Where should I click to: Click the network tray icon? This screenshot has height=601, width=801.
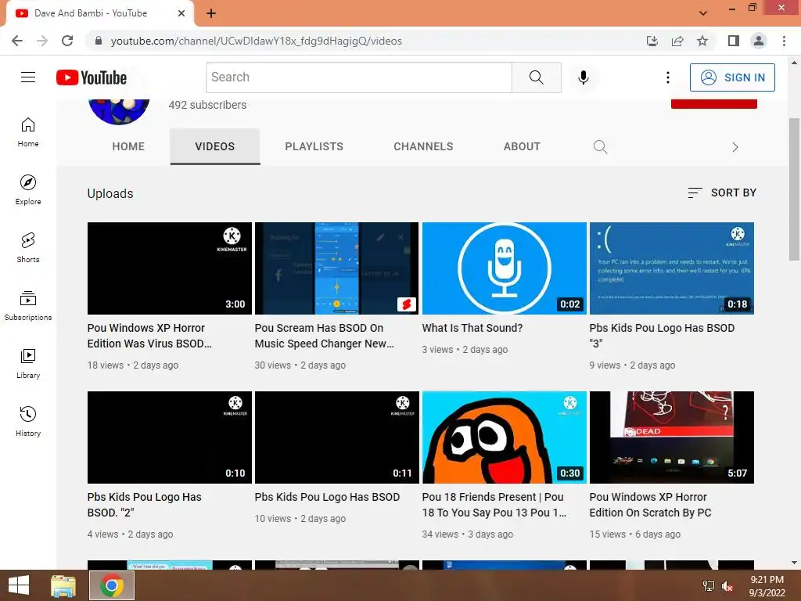coord(709,586)
